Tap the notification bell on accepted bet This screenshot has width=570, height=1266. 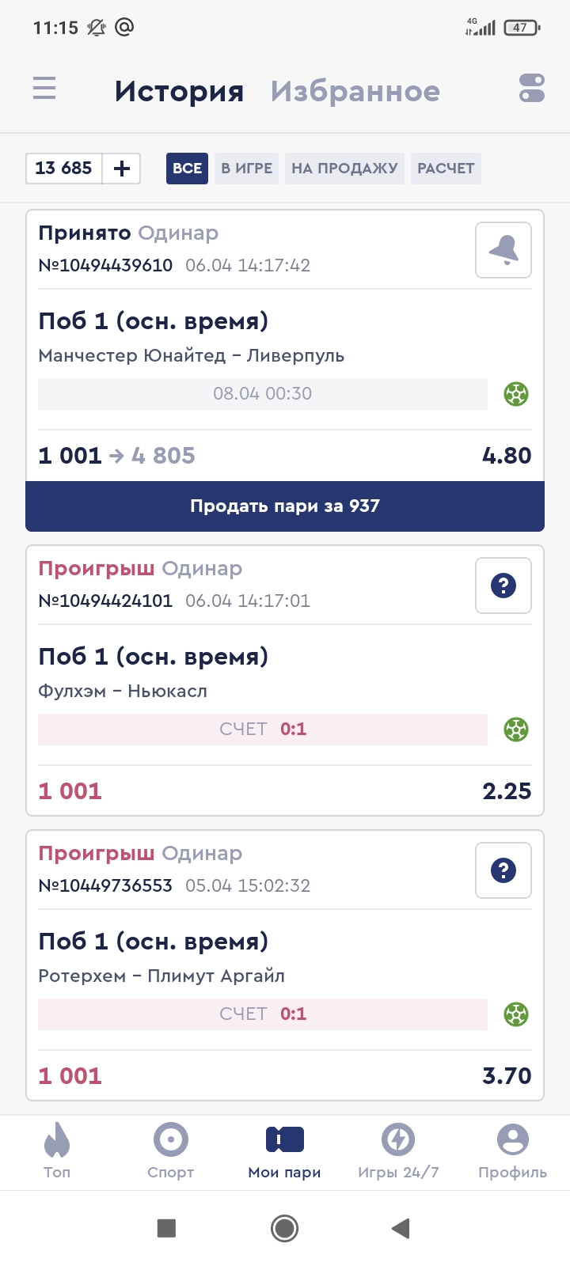point(503,250)
